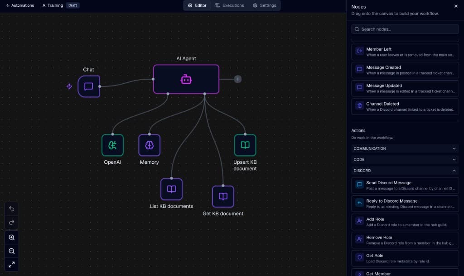Click the Remove Role title text
Viewport: 464px width, 276px height.
[379, 237]
